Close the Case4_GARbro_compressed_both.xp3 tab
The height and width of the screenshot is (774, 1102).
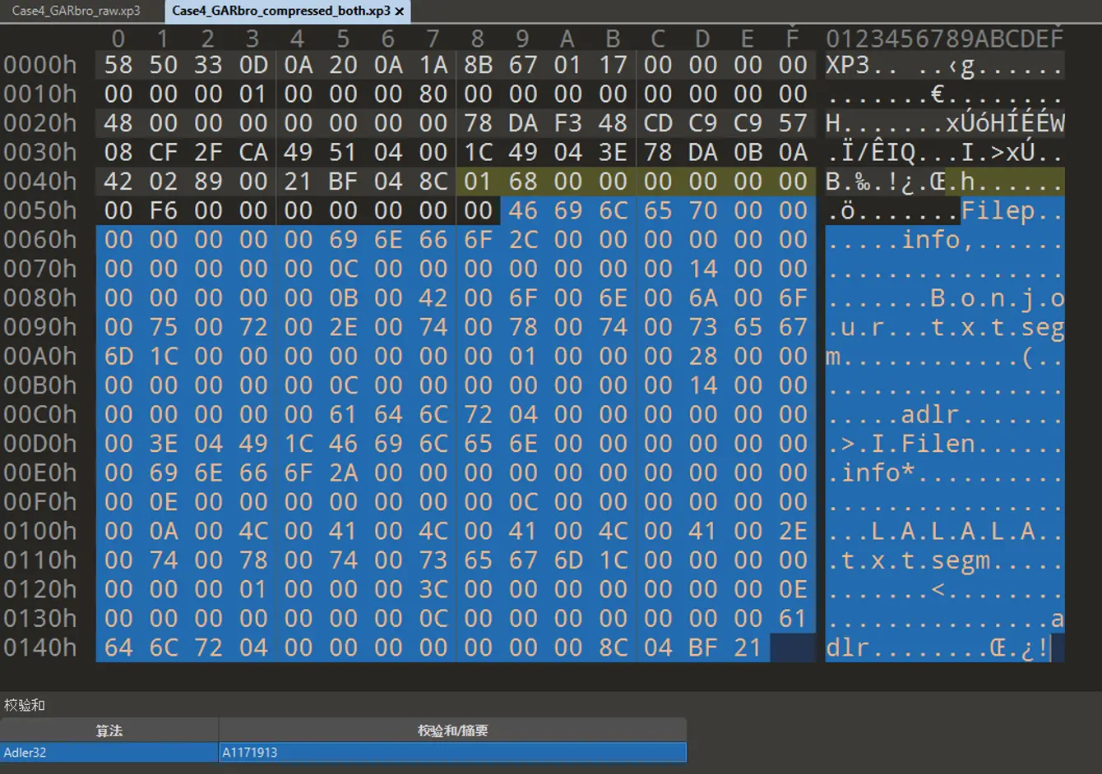point(400,12)
